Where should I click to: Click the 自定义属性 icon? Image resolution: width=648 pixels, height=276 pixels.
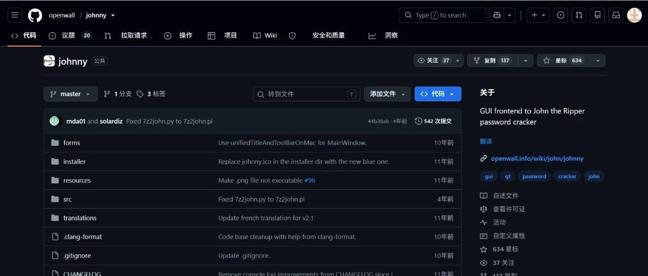click(483, 236)
